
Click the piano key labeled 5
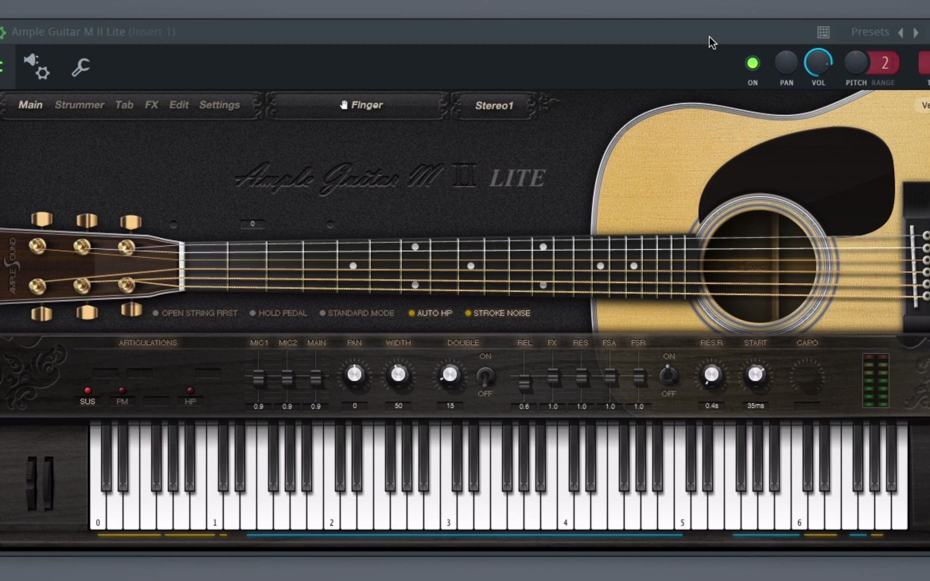(682, 510)
